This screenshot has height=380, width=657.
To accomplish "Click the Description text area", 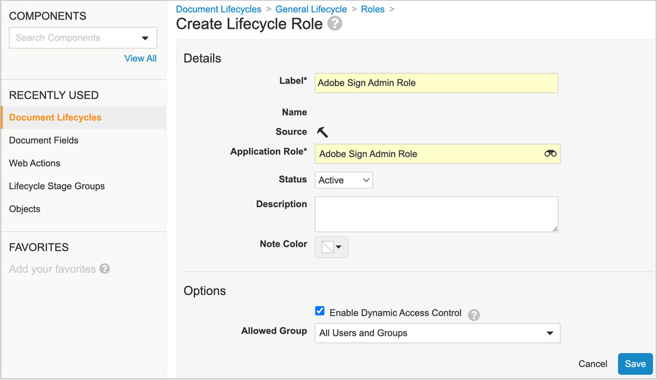I will tap(436, 214).
